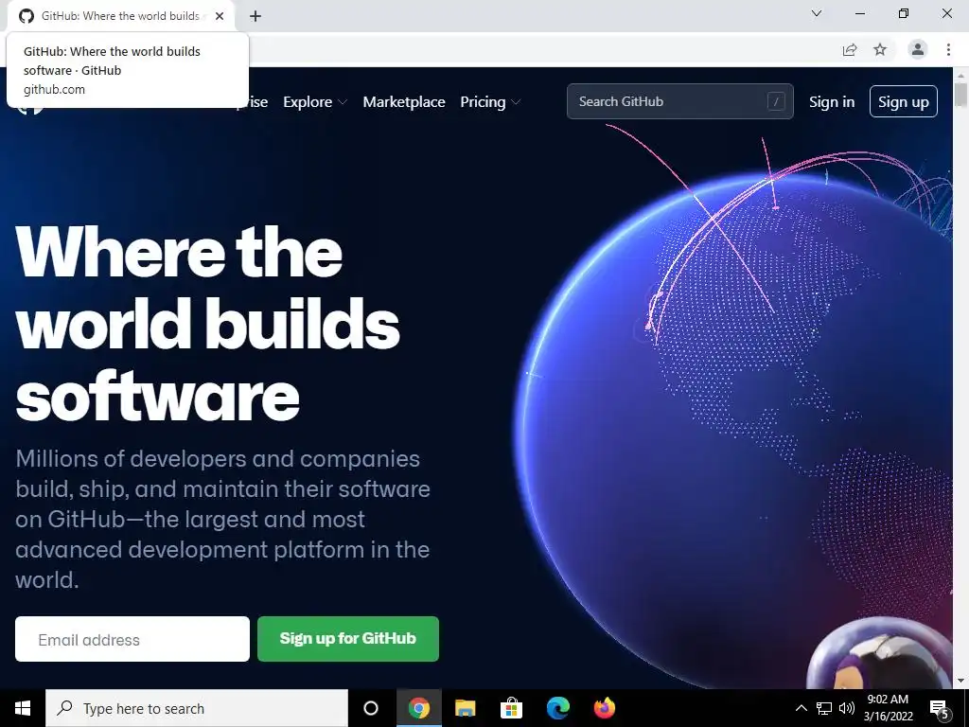969x727 pixels.
Task: Open the Chrome profile avatar menu
Action: click(x=918, y=49)
